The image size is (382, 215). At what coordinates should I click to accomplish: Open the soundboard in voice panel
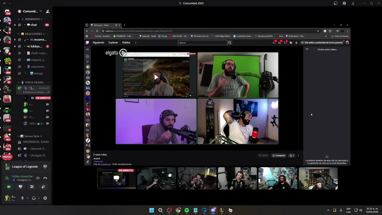43,187
